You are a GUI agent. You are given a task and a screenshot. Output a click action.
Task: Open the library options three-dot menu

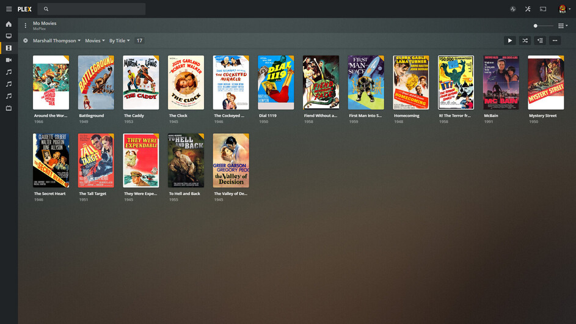point(25,26)
